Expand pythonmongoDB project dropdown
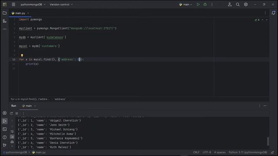Viewport: 278px width, 156px height. pos(33,4)
